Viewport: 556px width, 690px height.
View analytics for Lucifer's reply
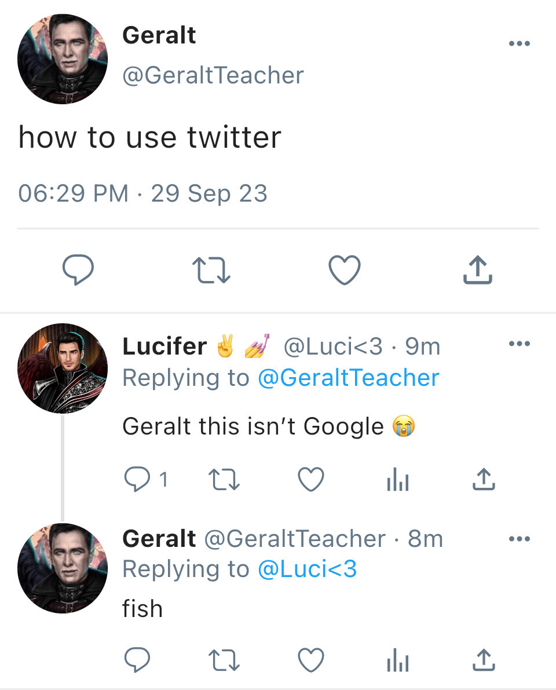397,480
